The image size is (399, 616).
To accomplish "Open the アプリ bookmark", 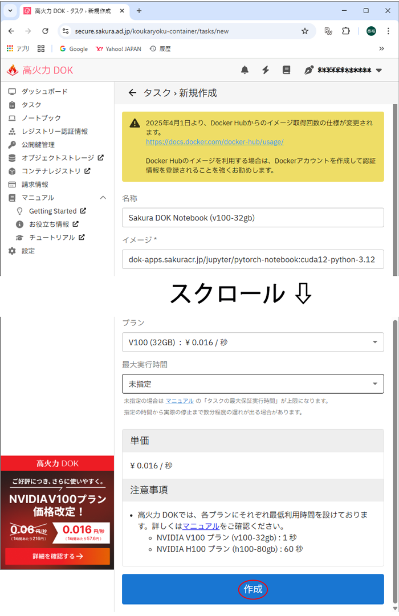I will (18, 48).
